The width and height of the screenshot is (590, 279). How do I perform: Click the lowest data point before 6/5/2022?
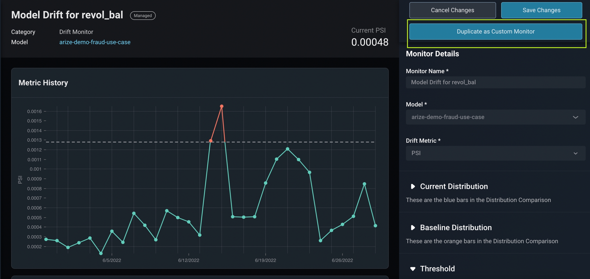pos(101,253)
